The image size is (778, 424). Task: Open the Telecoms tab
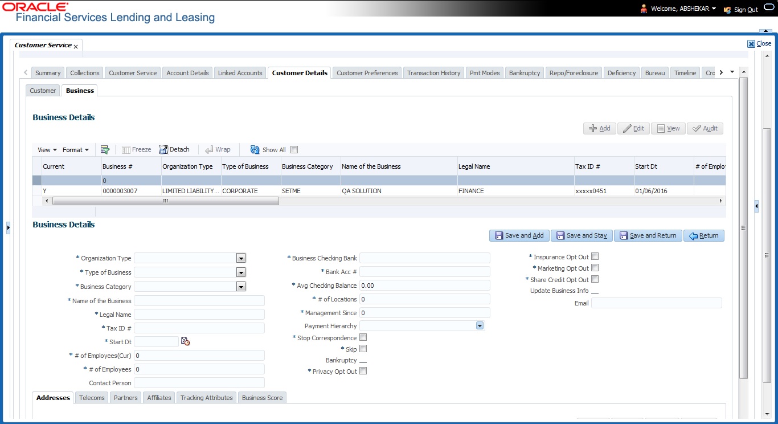coord(92,398)
